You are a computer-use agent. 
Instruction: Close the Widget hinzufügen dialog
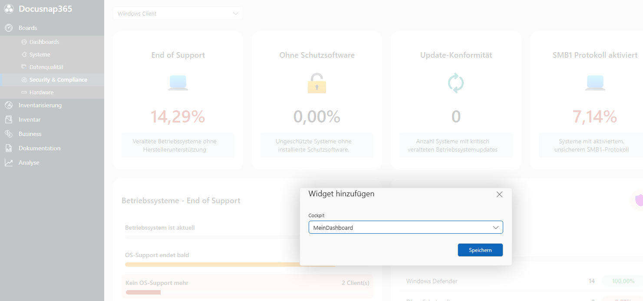(x=499, y=195)
